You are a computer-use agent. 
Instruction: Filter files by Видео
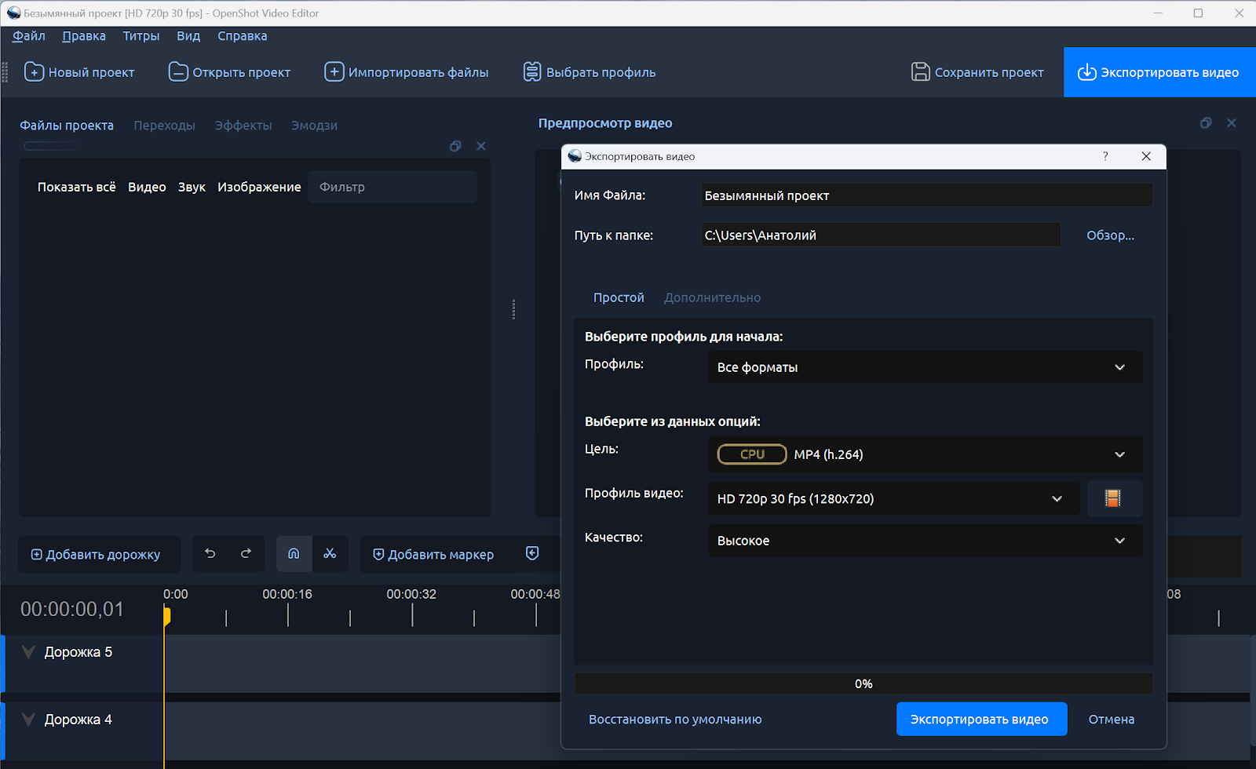[147, 187]
